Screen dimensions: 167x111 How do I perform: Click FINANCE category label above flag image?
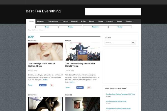(x=69, y=95)
